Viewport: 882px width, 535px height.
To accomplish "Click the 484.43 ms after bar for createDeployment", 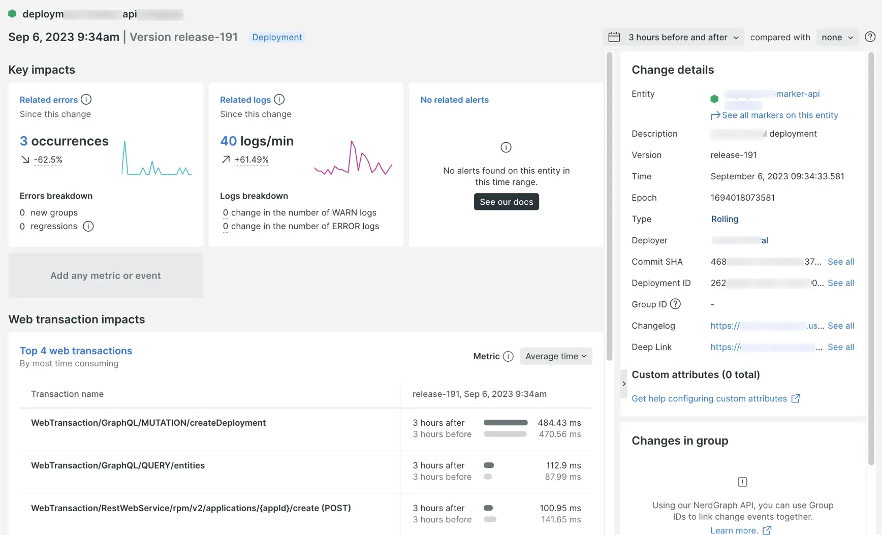I will [x=506, y=423].
